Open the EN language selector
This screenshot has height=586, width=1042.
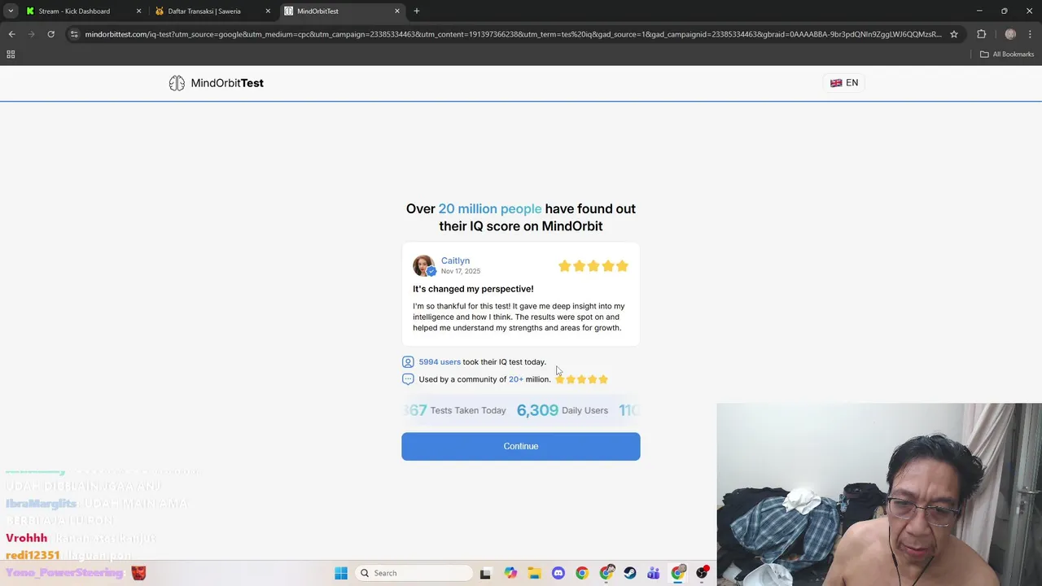pyautogui.click(x=844, y=83)
